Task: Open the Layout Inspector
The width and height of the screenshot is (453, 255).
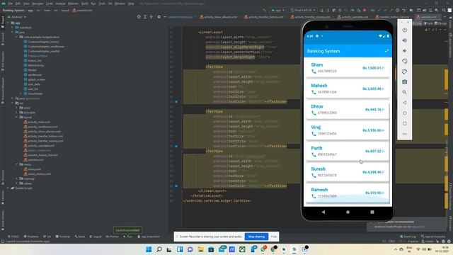Action: [x=432, y=237]
